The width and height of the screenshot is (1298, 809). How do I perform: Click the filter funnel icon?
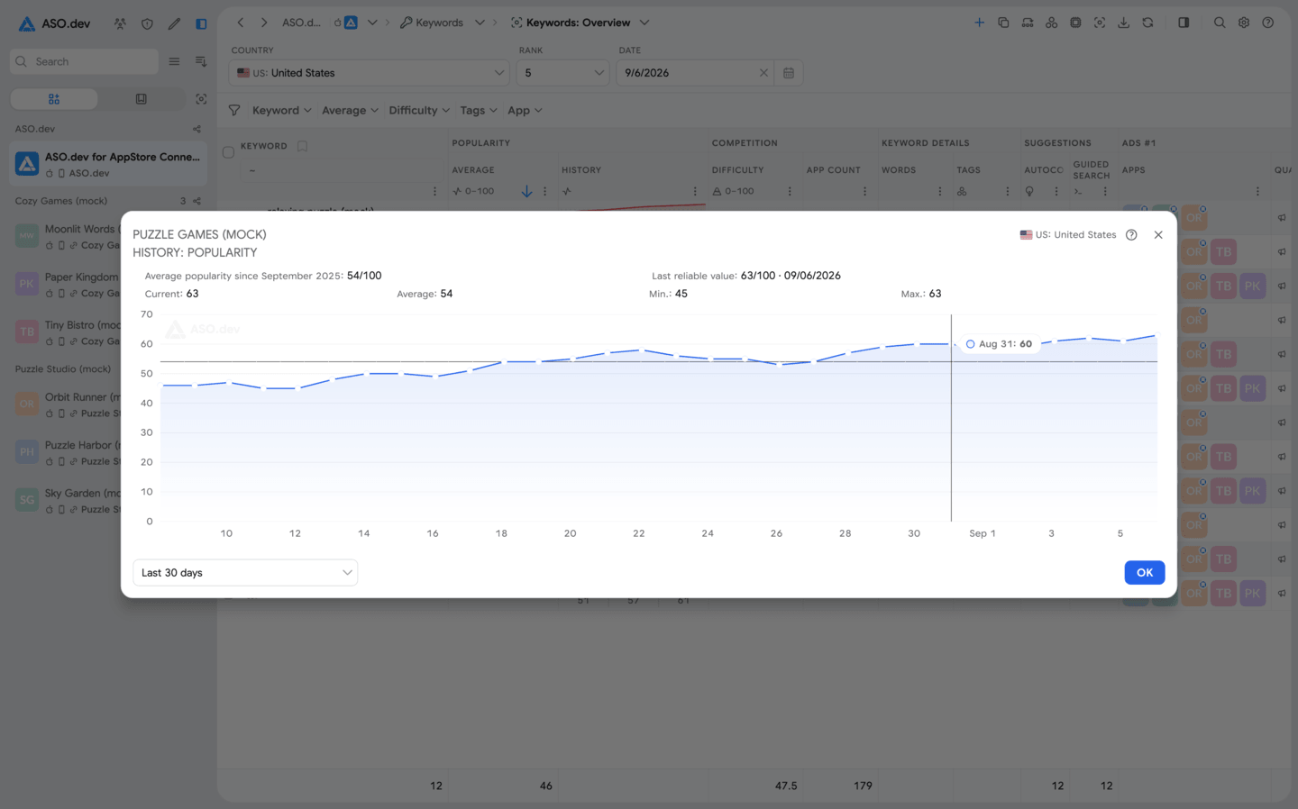pyautogui.click(x=234, y=111)
